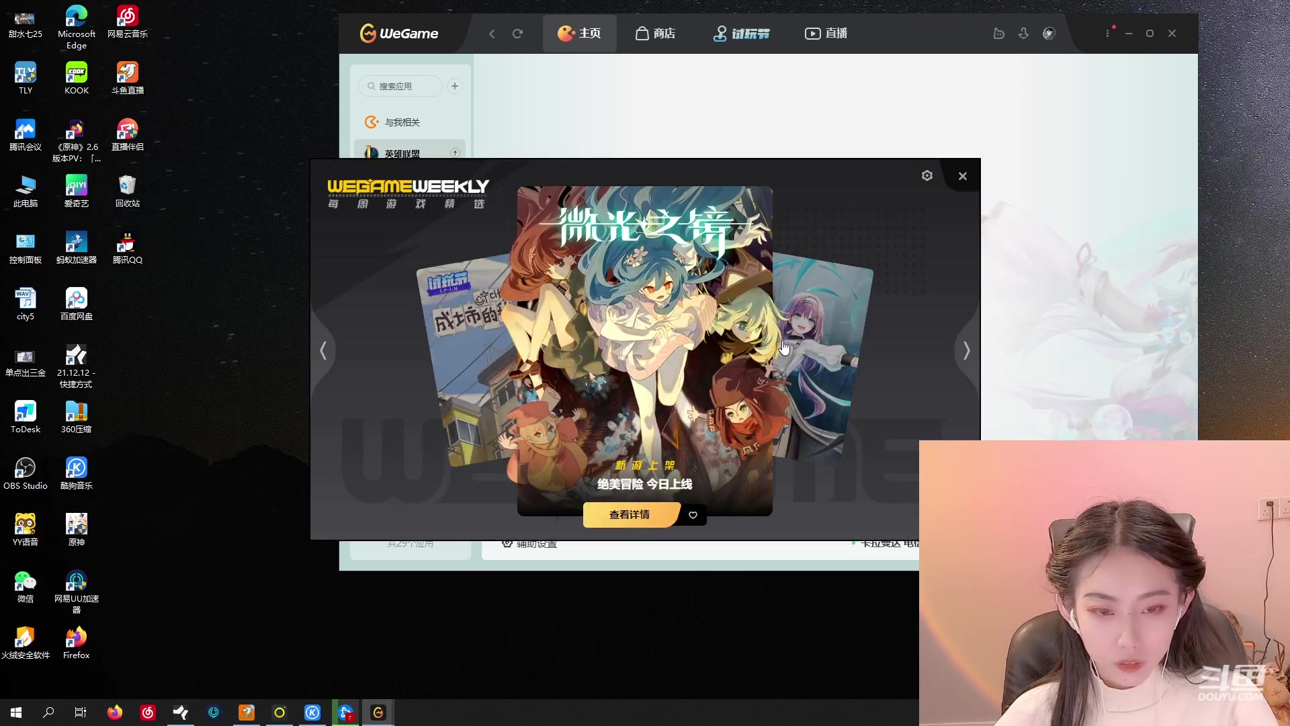Open Task View on the taskbar
Viewport: 1290px width, 726px height.
click(81, 713)
